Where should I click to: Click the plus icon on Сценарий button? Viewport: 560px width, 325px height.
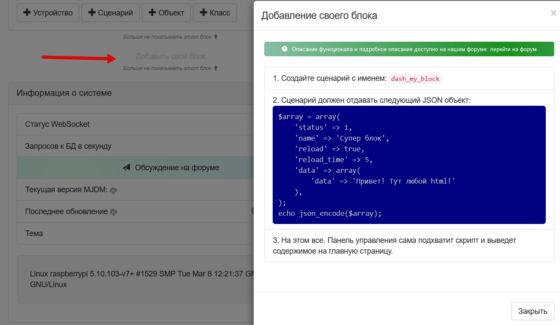click(x=92, y=13)
